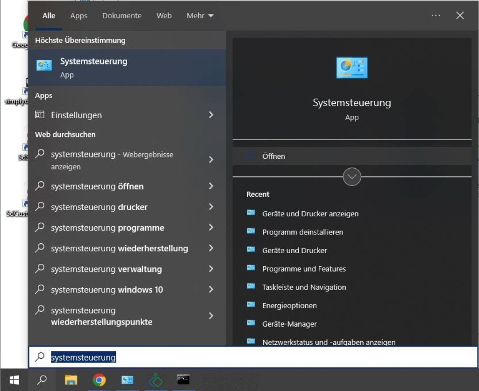Click the search magnifier in search box
The image size is (479, 391).
(x=40, y=357)
